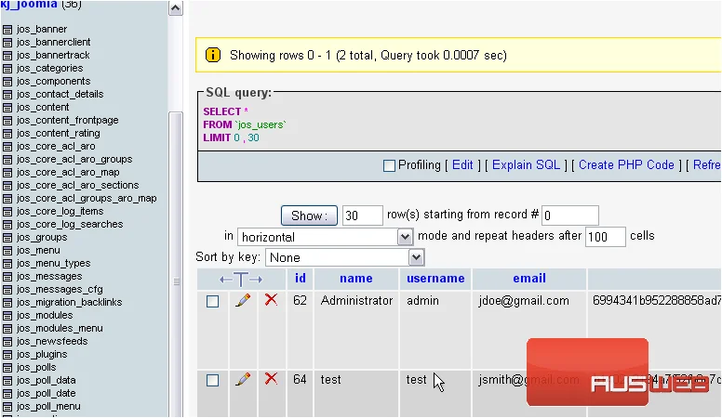
Task: Click the table icon beside jos_groups
Action: pos(7,238)
